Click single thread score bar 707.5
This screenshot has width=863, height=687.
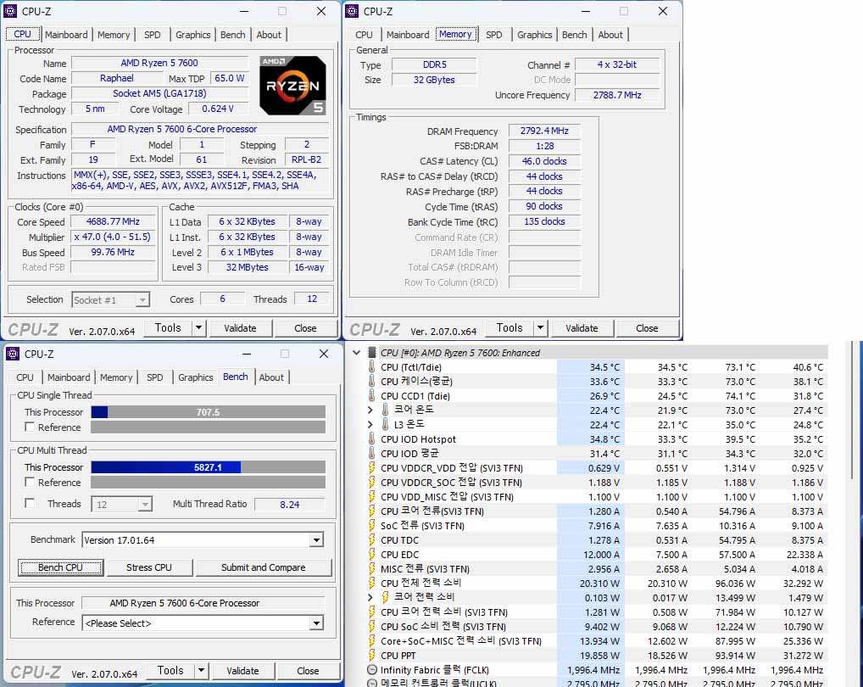(x=208, y=411)
